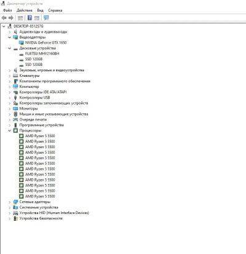This screenshot has width=246, height=254.
Task: Click the first AMD Ryzen 5 5500 processor icon
Action: coord(22,136)
